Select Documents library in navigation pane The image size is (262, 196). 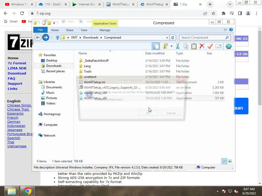coord(54,87)
